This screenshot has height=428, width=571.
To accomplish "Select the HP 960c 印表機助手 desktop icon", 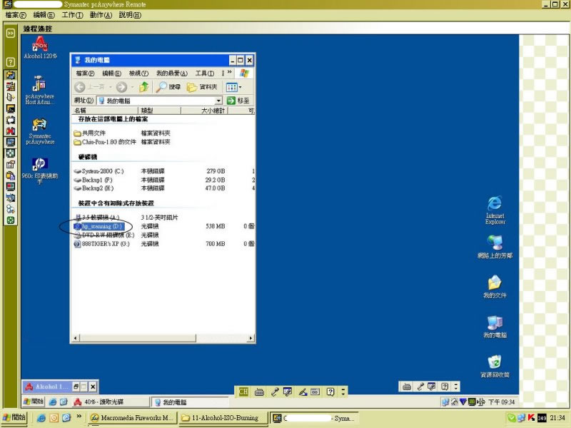I will coord(40,170).
